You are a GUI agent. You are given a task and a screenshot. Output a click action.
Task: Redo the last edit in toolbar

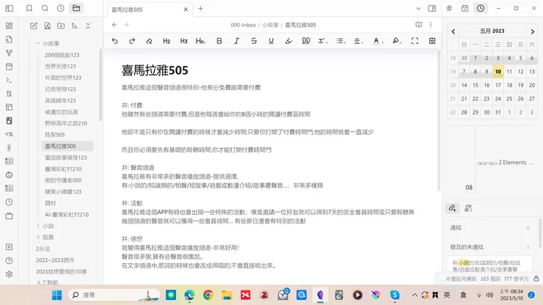[132, 41]
